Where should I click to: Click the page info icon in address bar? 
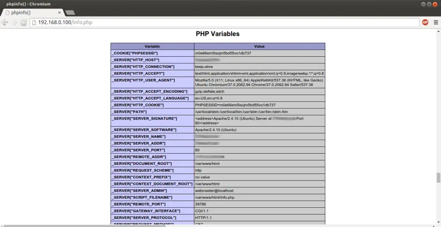pyautogui.click(x=34, y=22)
